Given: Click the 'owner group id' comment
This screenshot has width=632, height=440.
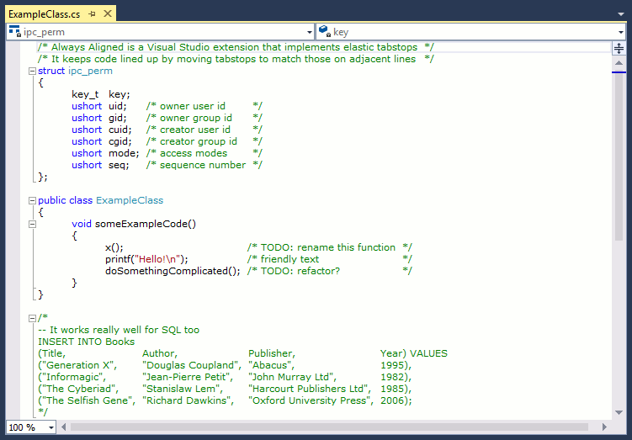Looking at the screenshot, I should coord(196,118).
